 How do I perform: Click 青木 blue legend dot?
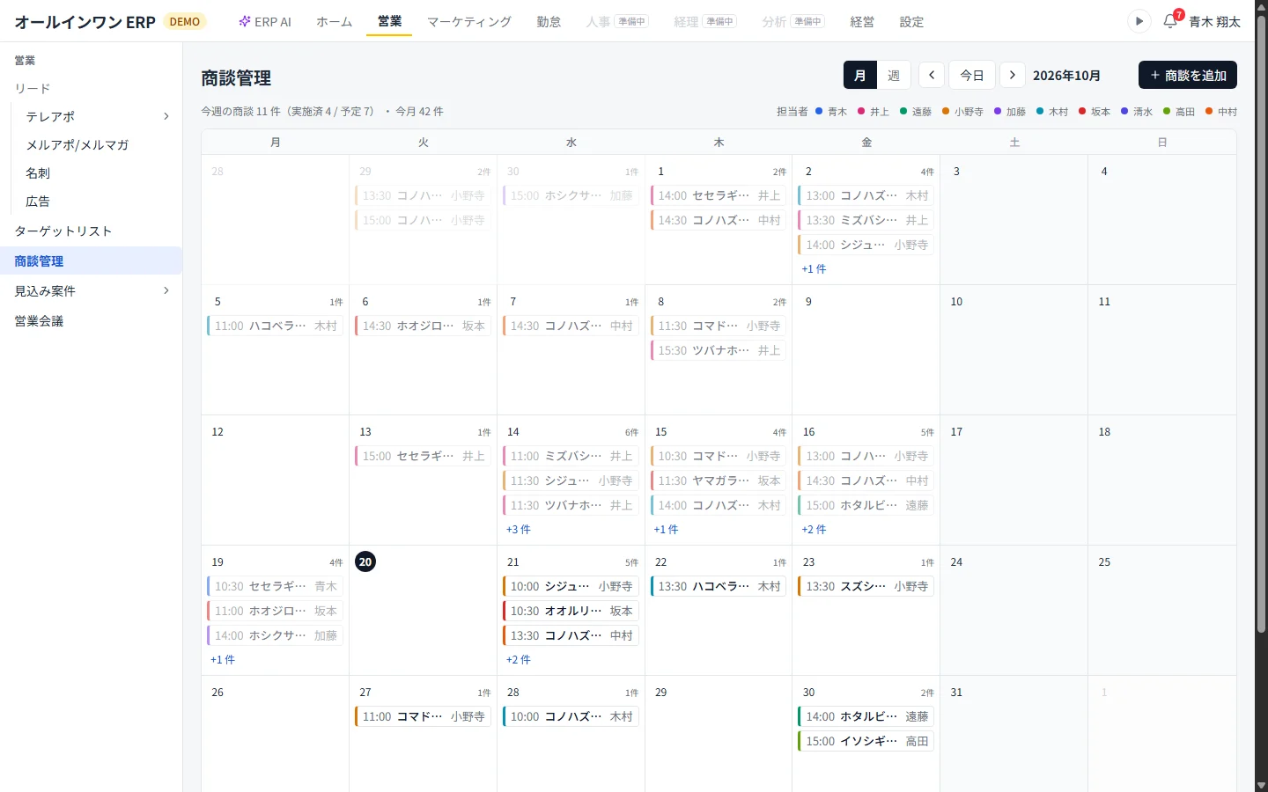coord(819,111)
